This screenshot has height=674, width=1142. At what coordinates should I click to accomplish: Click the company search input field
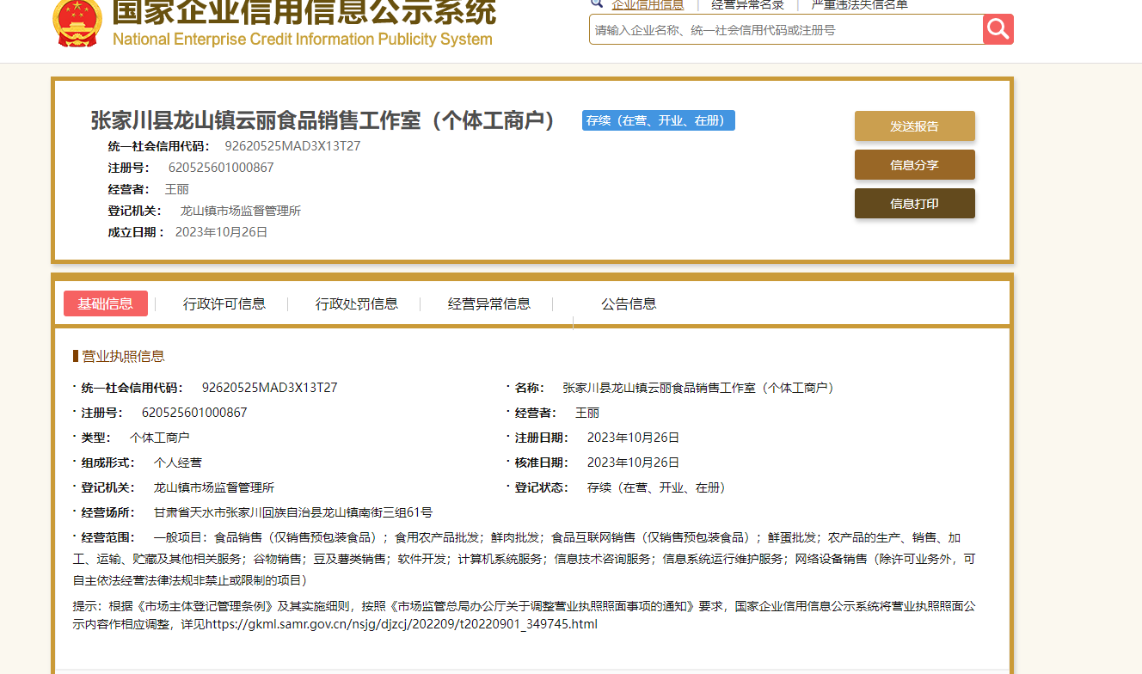(x=786, y=29)
